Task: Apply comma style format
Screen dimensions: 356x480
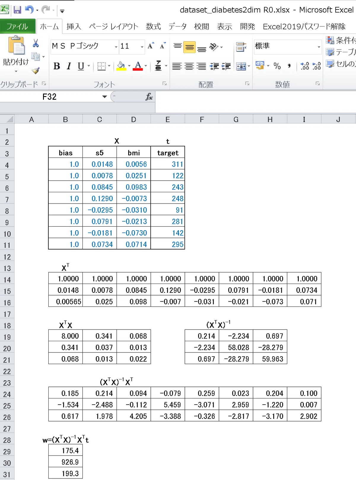Action: (x=289, y=66)
